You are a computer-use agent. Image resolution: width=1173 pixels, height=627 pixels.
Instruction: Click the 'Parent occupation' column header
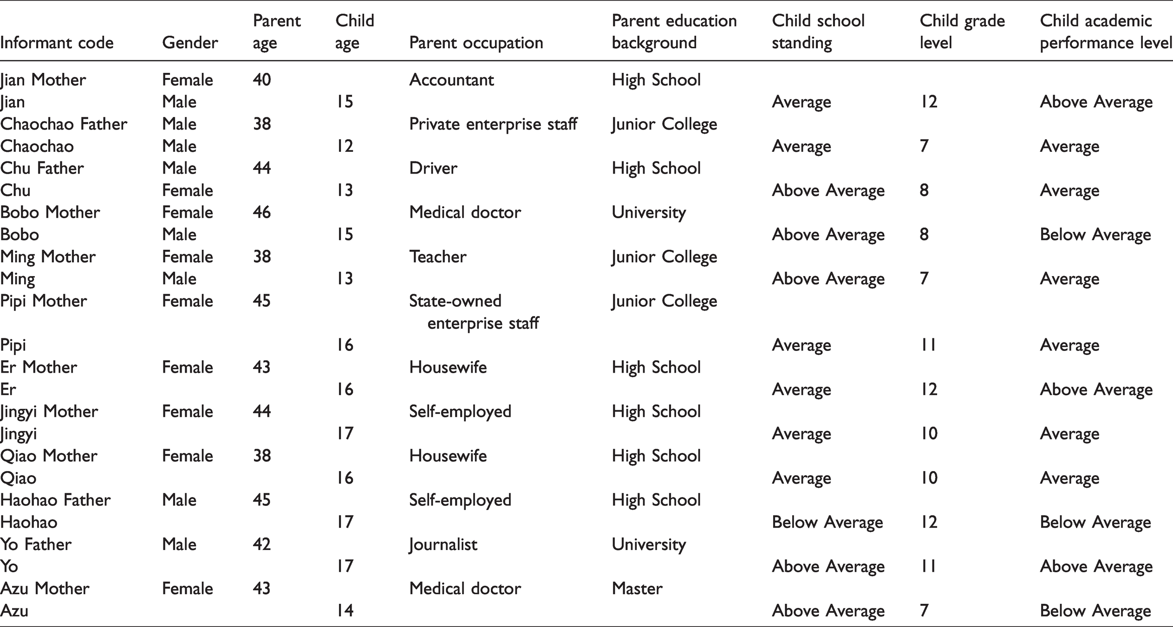[x=476, y=43]
